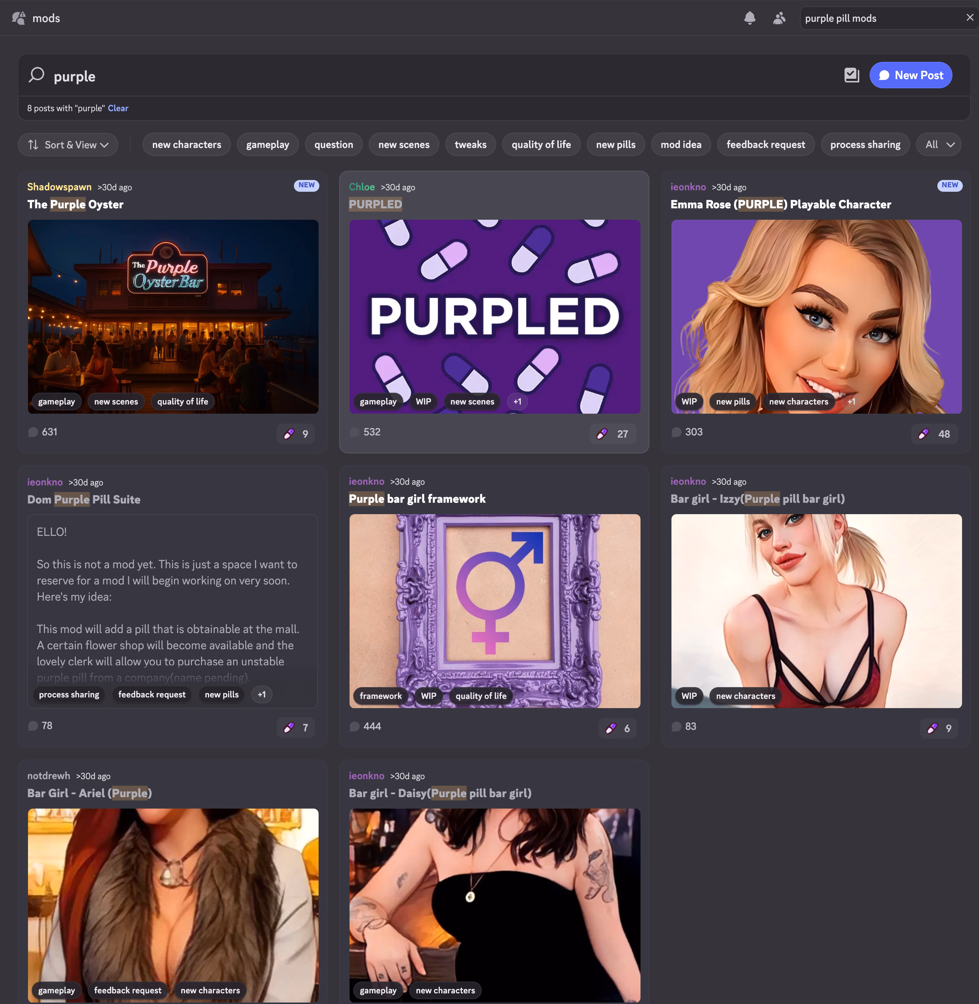979x1004 pixels.
Task: Open 'Bar girl - Daisy' post title
Action: [440, 793]
